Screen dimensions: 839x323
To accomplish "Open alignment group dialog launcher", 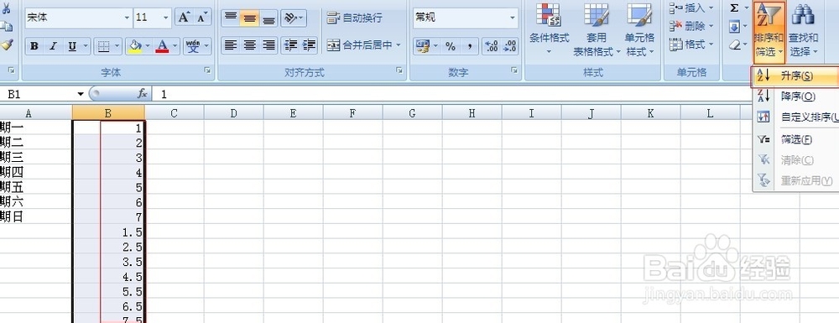I will pos(399,70).
